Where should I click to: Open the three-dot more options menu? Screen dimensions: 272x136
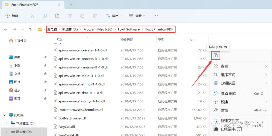coord(156,16)
